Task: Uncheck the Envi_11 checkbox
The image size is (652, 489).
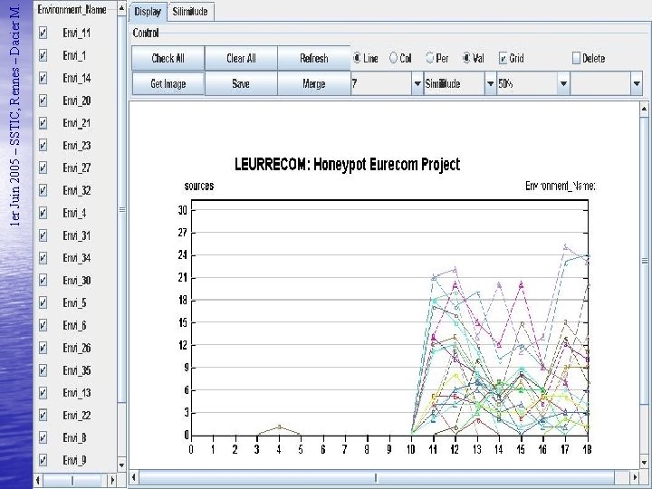Action: (43, 33)
